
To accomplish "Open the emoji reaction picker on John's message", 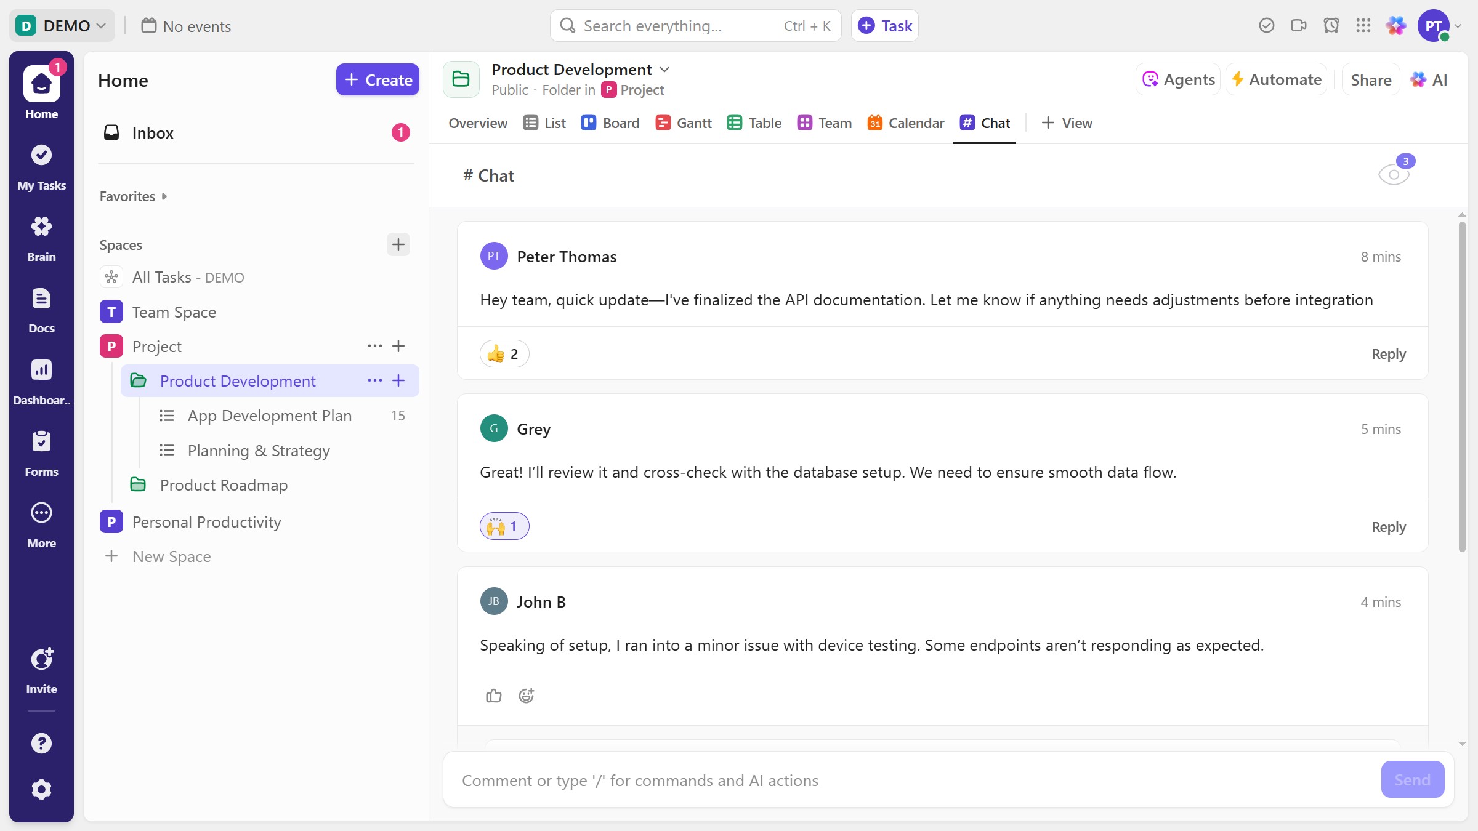I will 526,696.
